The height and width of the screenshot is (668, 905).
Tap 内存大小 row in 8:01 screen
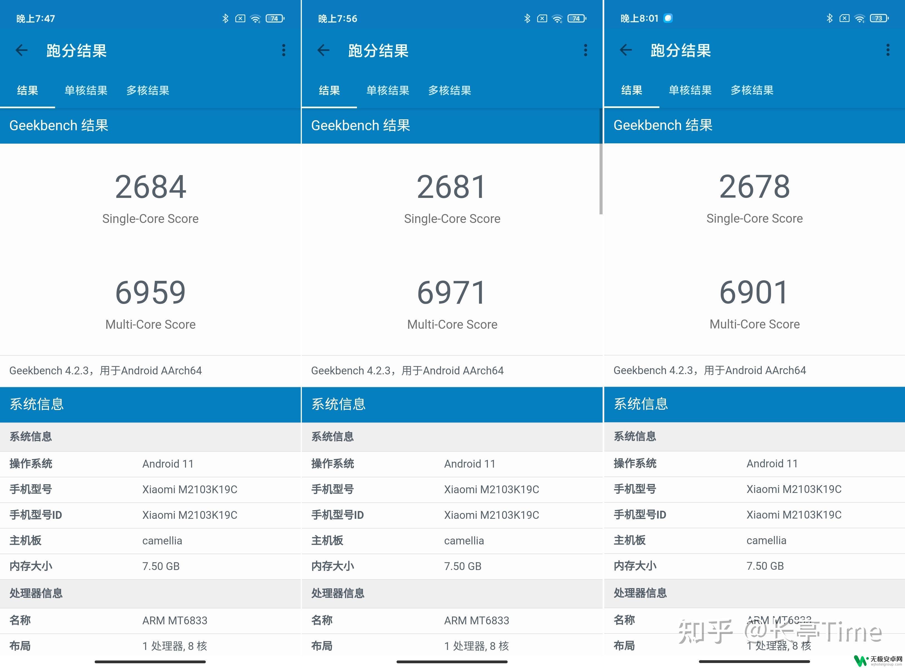point(755,566)
